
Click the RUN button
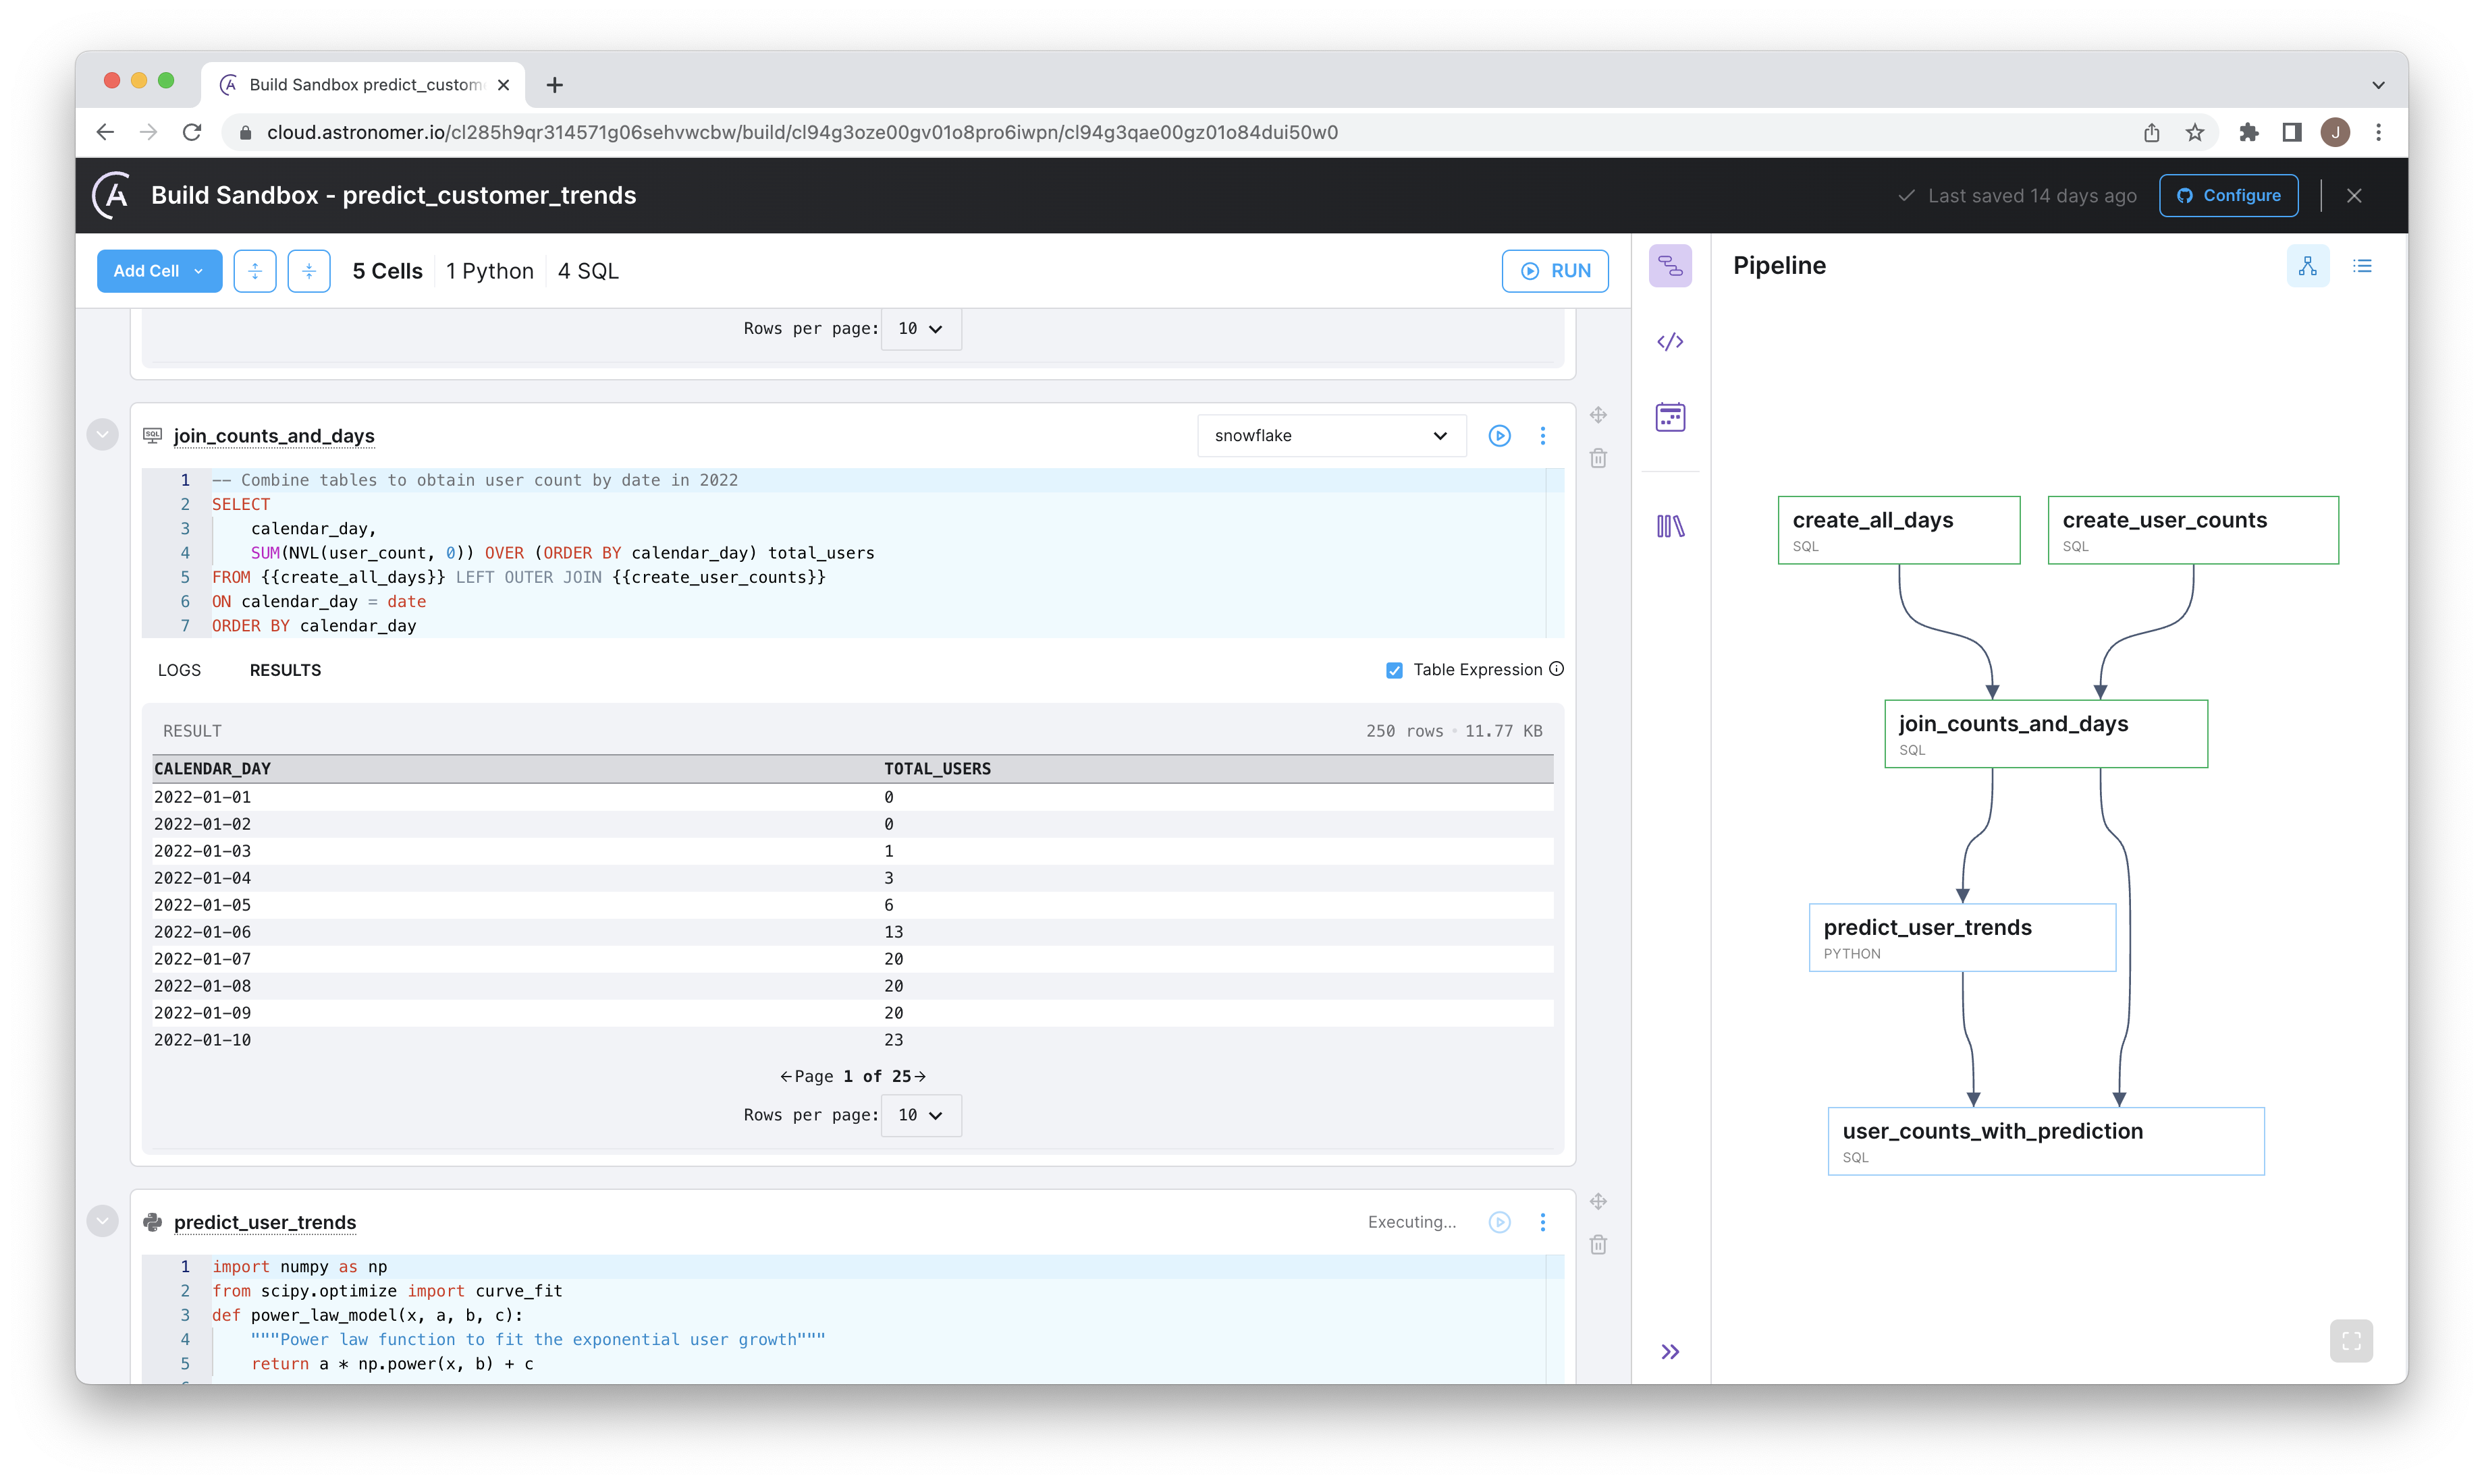[1555, 271]
